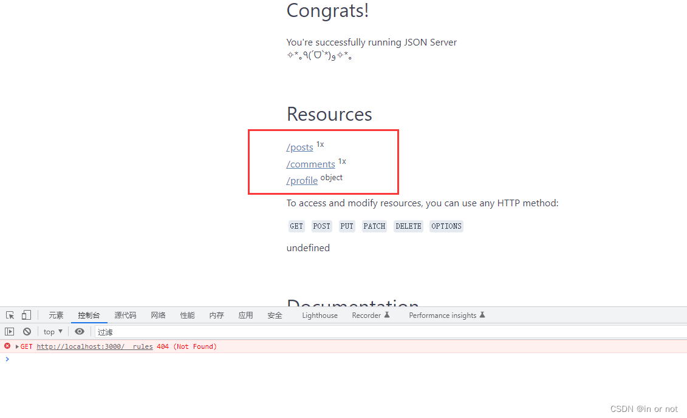Click the red error circle icon

(x=7, y=346)
